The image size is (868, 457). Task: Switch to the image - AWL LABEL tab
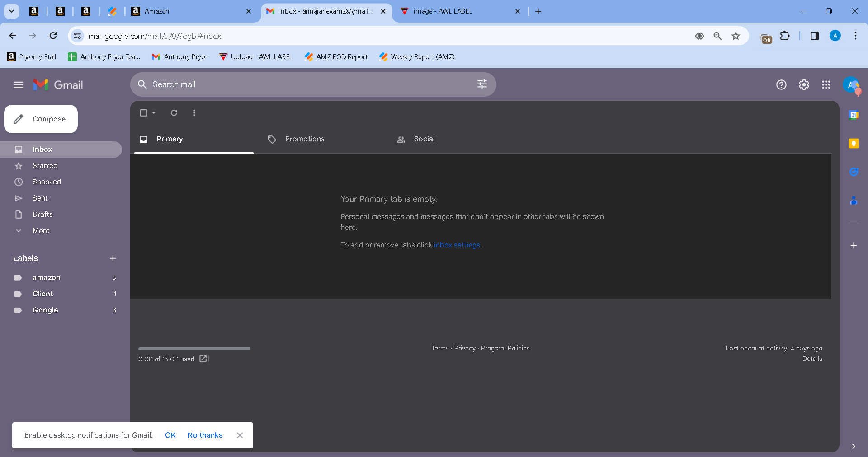(460, 11)
